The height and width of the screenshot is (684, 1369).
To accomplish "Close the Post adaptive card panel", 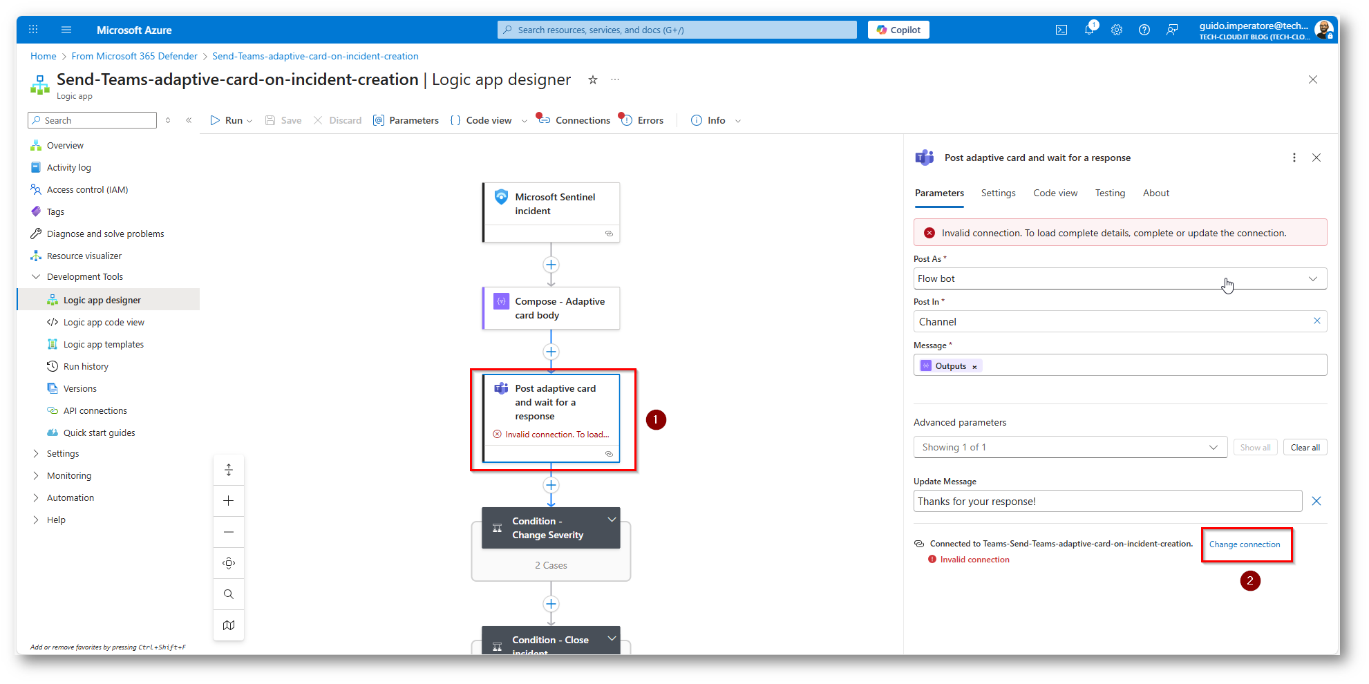I will click(1316, 158).
